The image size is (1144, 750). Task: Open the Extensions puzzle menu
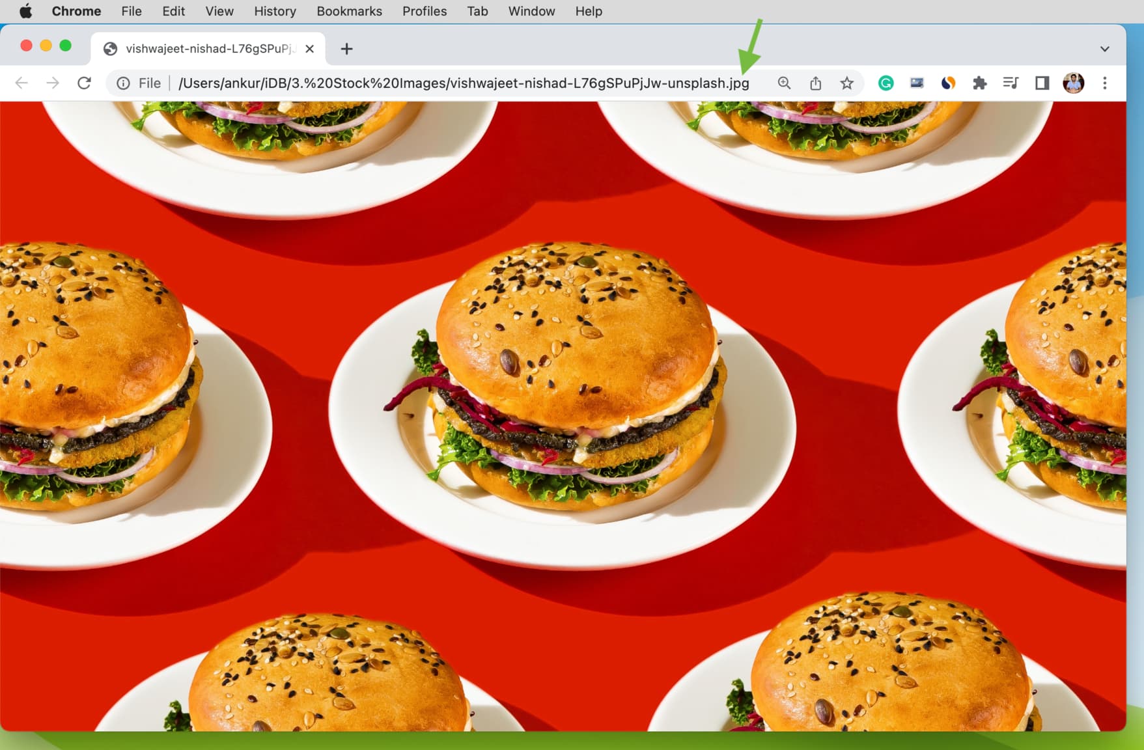coord(979,83)
